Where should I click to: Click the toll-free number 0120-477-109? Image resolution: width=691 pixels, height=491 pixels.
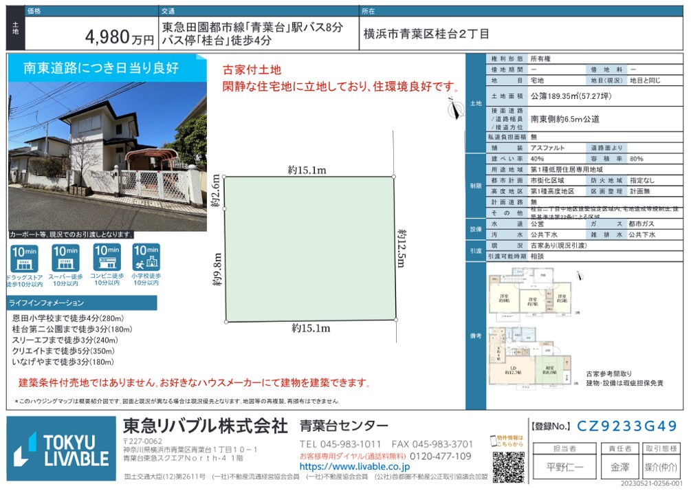pos(441,456)
